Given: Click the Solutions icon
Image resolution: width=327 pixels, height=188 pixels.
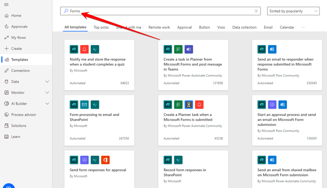Looking at the screenshot, I should click(6, 126).
